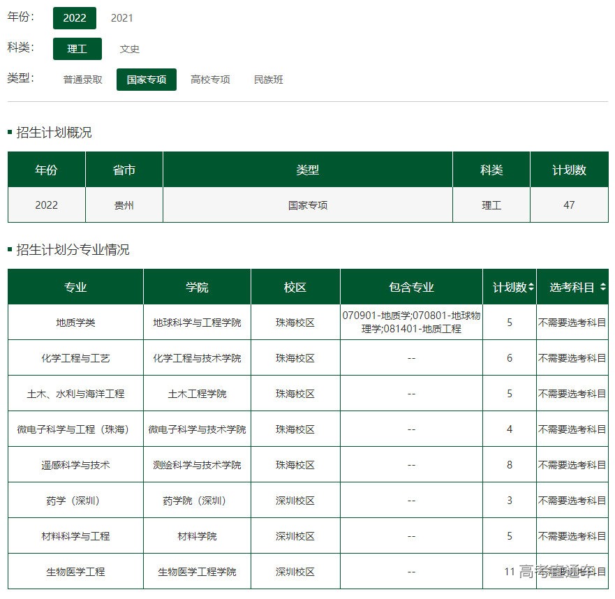Viewport: 615px width, 599px height.
Task: Click the 地质学类 major entry
Action: [74, 322]
